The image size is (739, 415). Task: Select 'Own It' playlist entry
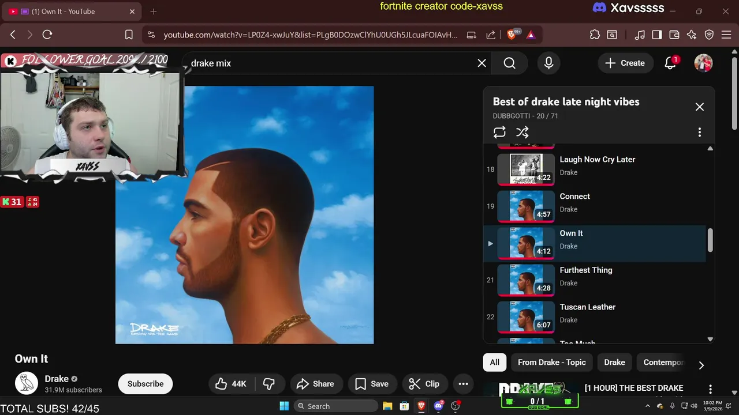coord(595,243)
